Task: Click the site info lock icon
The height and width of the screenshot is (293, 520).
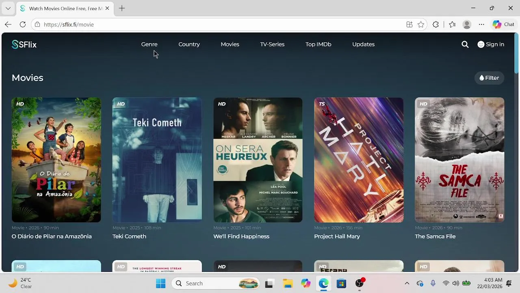Action: point(37,24)
